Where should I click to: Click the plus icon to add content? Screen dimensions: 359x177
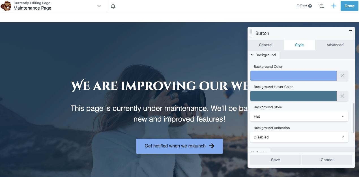[x=334, y=6]
